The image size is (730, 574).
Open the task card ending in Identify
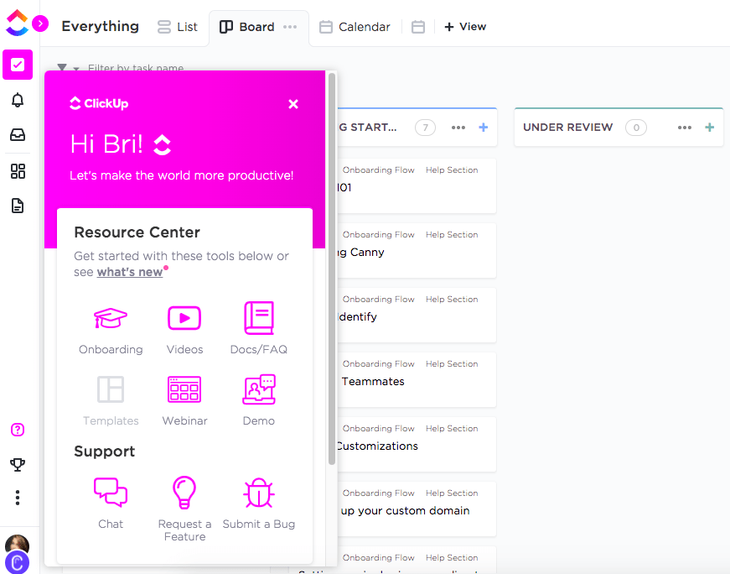[x=417, y=315]
